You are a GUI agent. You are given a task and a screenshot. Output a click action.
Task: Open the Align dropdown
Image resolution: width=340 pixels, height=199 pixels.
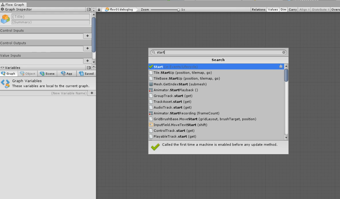point(304,10)
